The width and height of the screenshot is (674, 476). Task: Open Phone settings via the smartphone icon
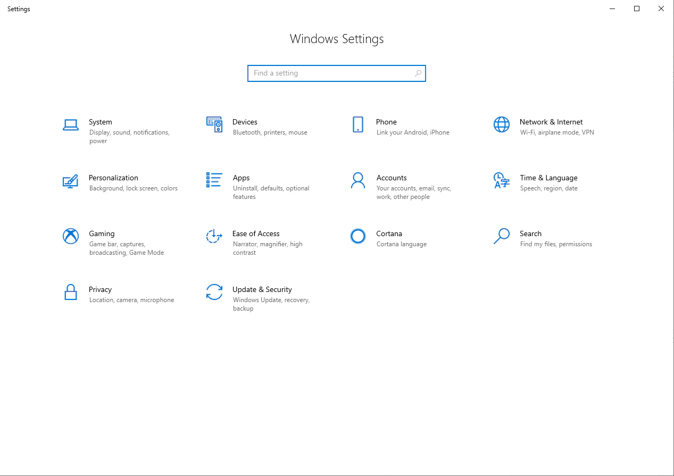click(357, 124)
